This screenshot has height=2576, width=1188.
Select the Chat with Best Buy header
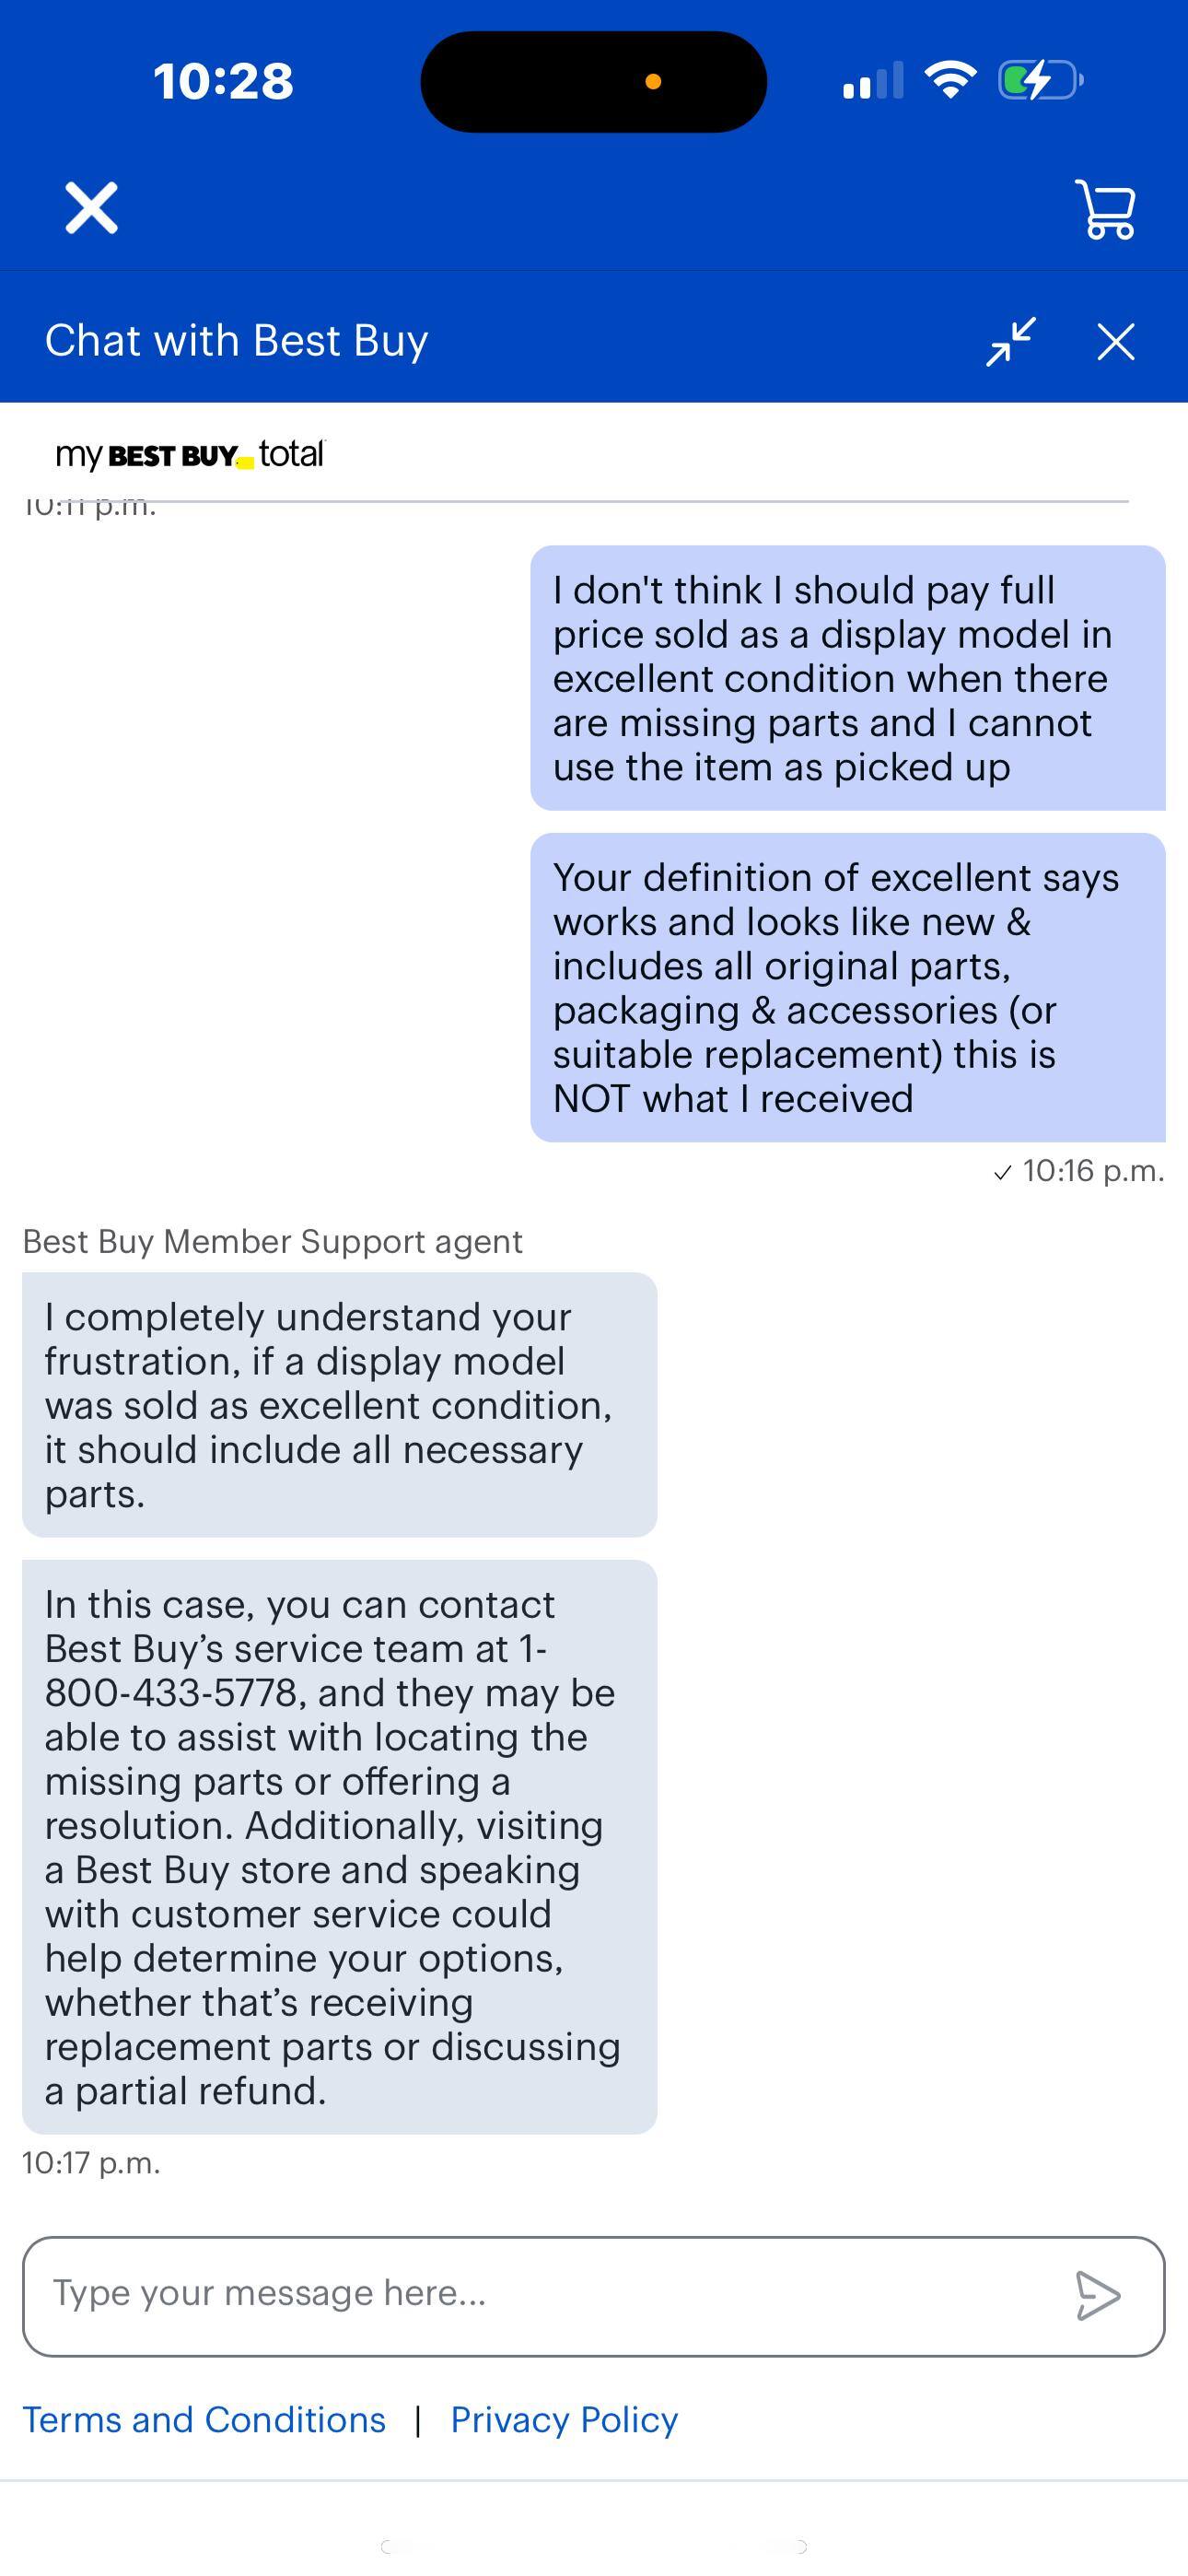coord(237,341)
